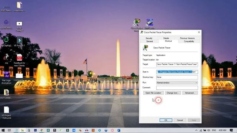Select the McCfqAbg desktop icon
237x133 pixels.
(6, 41)
